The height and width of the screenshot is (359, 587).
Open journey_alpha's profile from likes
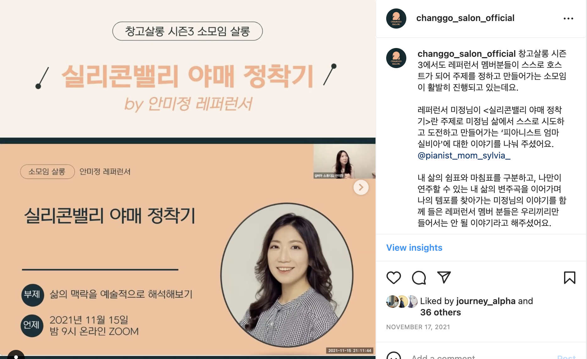tap(486, 301)
